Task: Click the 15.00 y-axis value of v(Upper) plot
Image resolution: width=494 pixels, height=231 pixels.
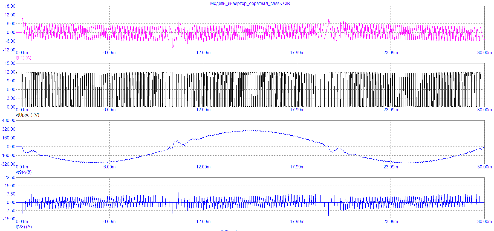Action: pyautogui.click(x=10, y=63)
